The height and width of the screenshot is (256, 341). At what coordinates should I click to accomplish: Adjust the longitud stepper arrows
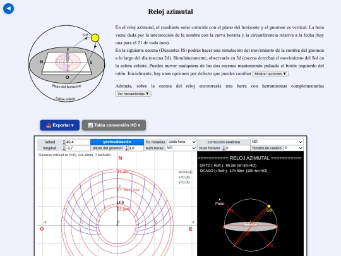64,148
